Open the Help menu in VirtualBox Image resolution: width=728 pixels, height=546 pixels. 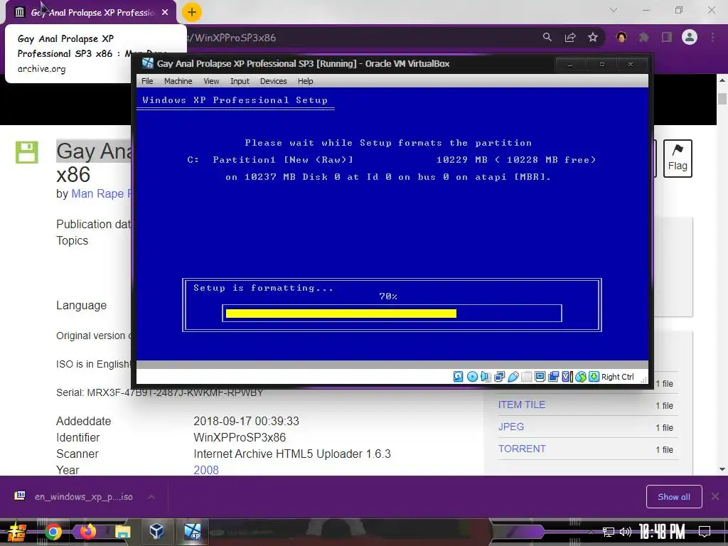point(306,81)
